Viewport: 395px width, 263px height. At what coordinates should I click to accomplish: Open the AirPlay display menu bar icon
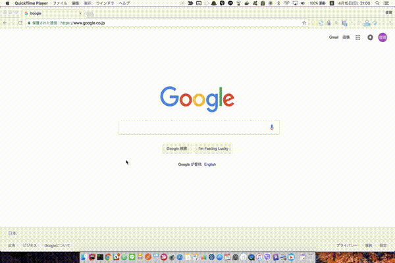click(295, 3)
